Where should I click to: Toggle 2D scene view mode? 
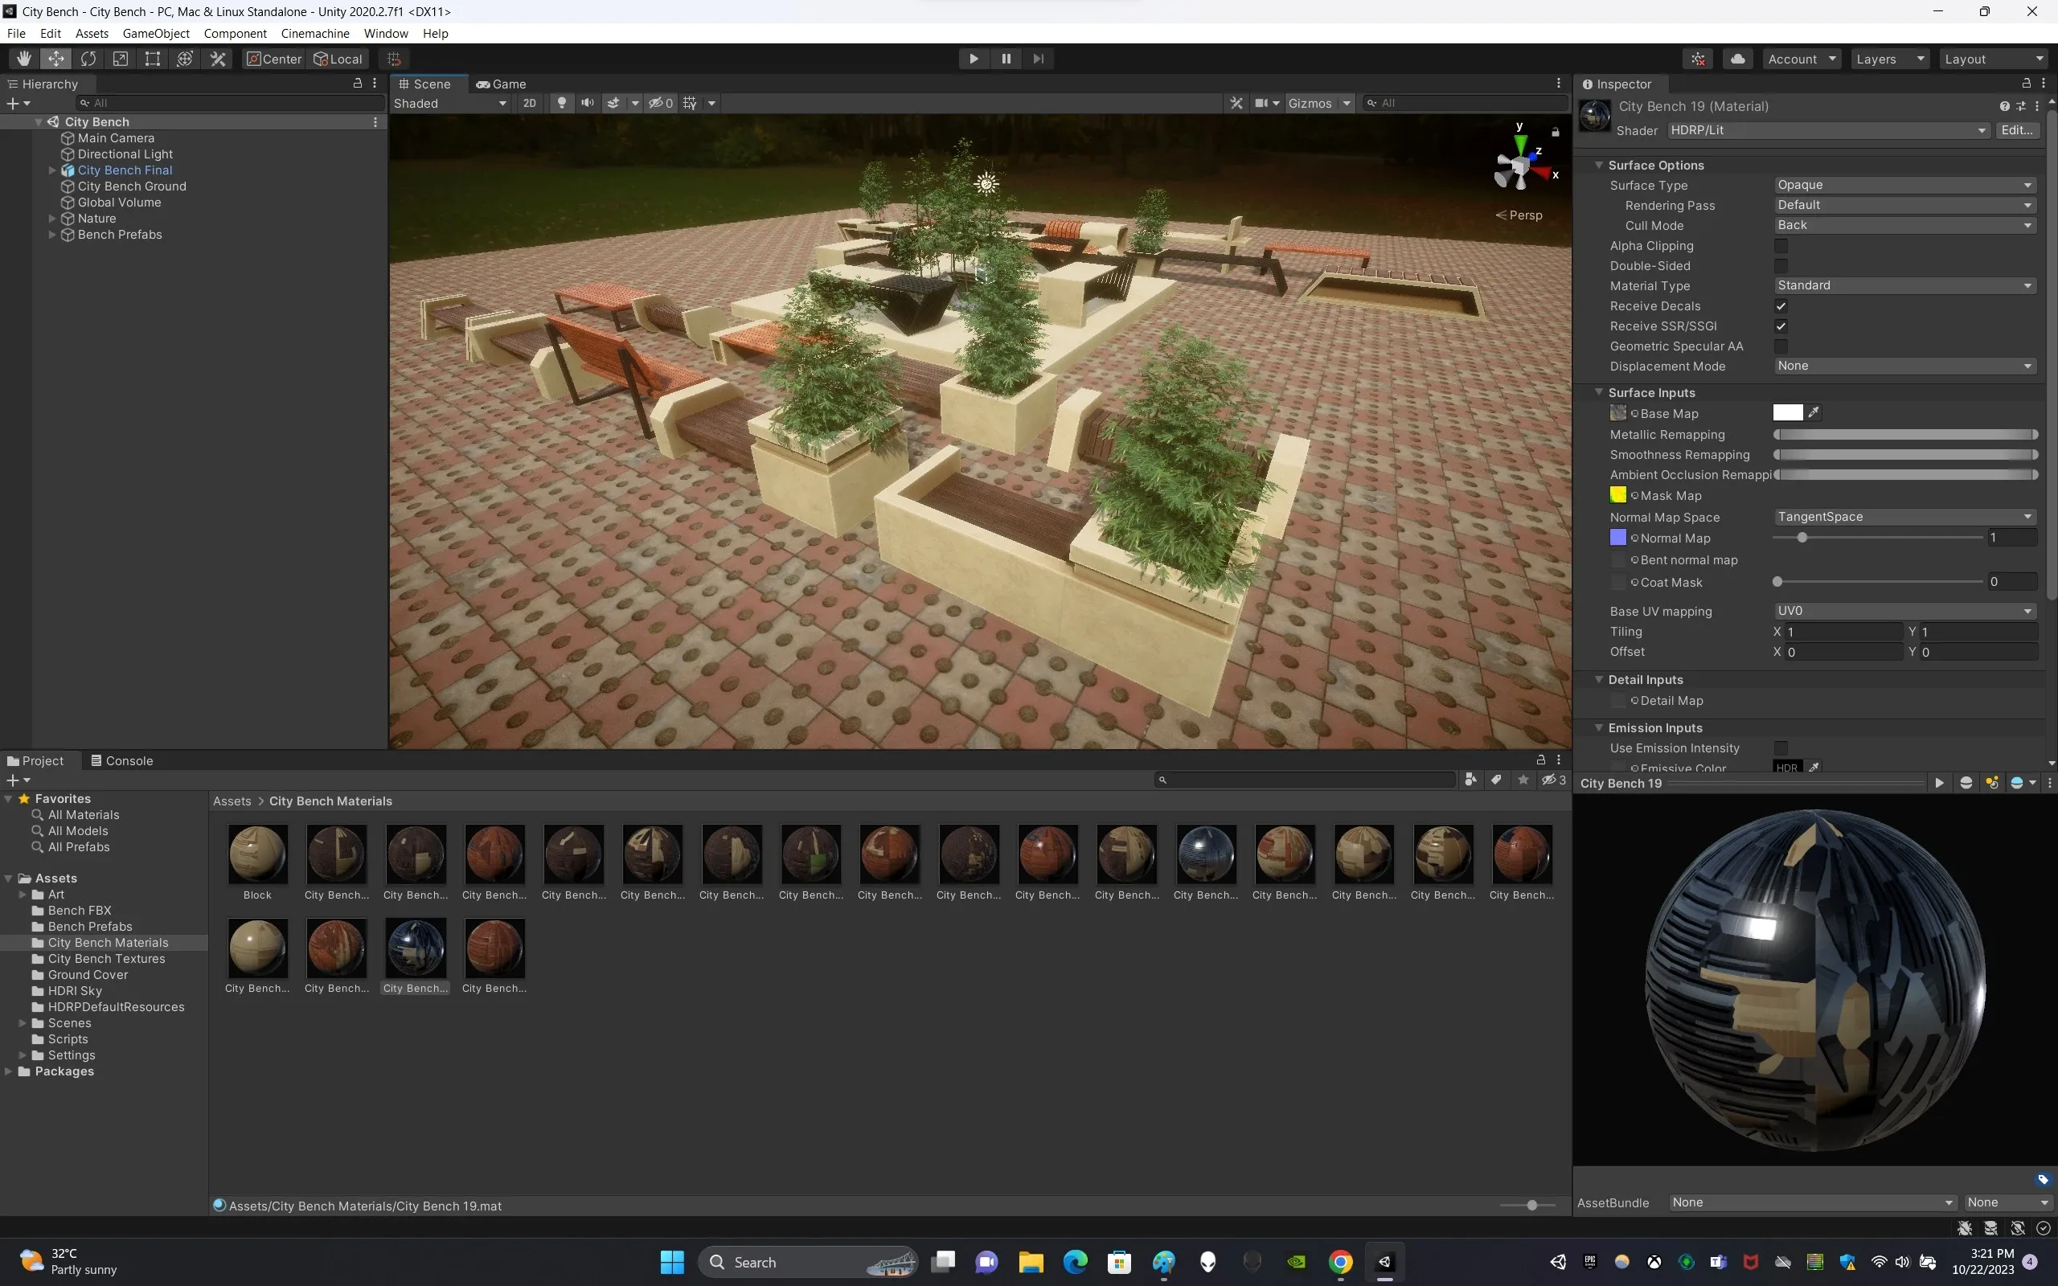[529, 103]
